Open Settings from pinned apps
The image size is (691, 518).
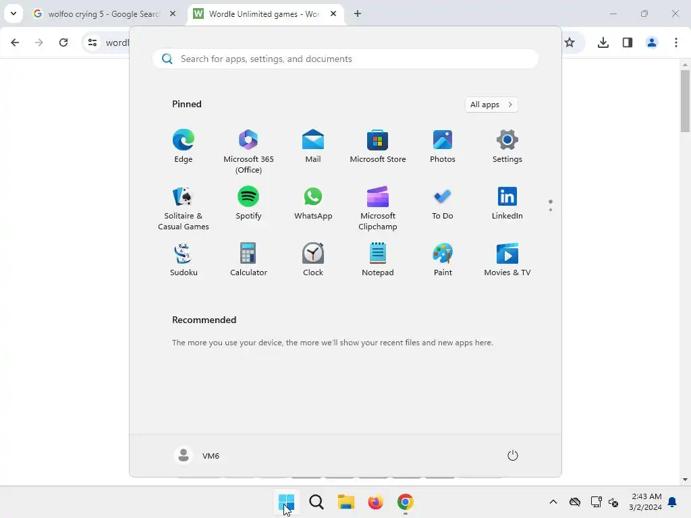pyautogui.click(x=507, y=146)
